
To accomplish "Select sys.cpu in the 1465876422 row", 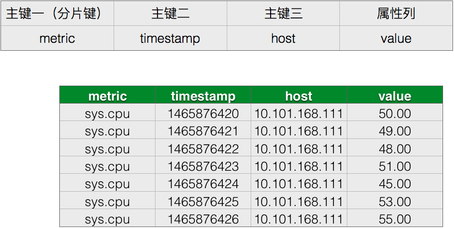I will point(108,147).
